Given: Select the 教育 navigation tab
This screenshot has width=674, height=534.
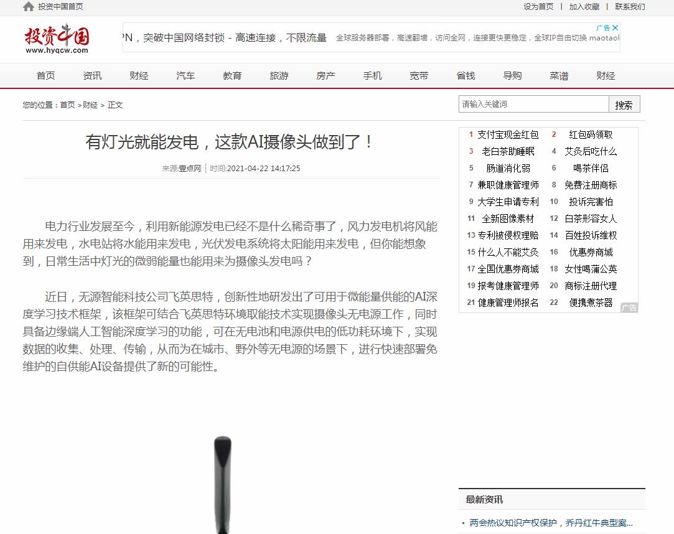Looking at the screenshot, I should 232,76.
